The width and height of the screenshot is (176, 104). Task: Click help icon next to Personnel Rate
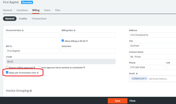23,30
